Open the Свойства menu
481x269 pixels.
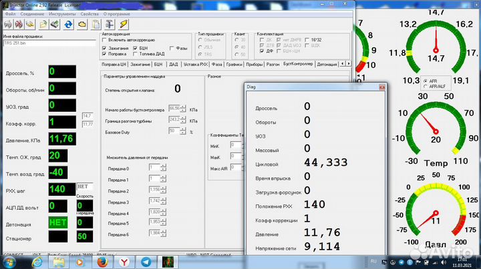pyautogui.click(x=90, y=14)
